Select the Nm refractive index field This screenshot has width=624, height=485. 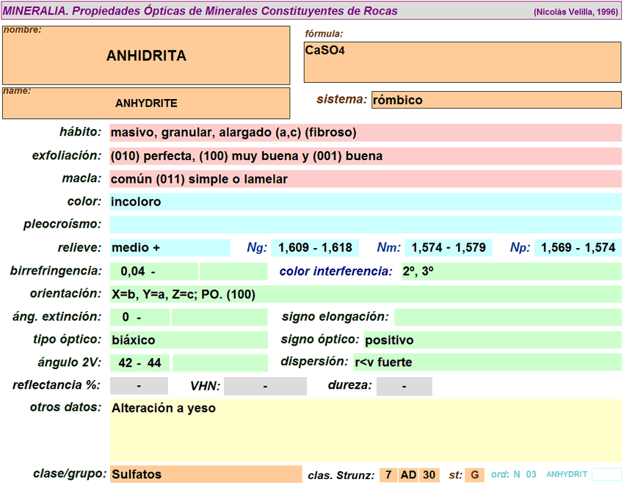point(448,248)
